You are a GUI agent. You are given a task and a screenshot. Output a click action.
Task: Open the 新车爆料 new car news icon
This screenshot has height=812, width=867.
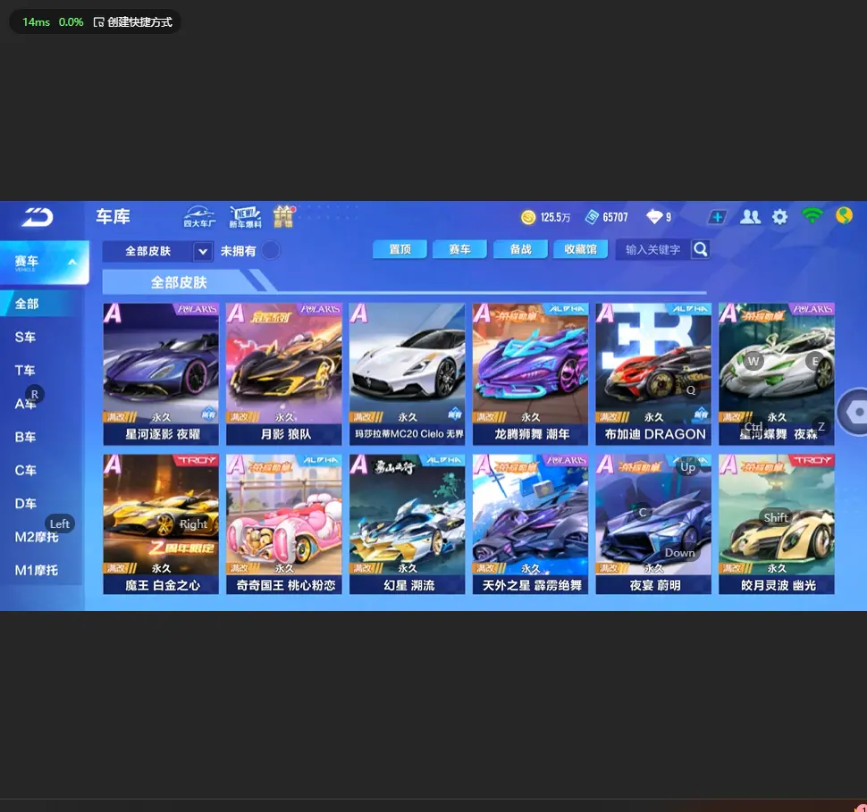pyautogui.click(x=246, y=217)
